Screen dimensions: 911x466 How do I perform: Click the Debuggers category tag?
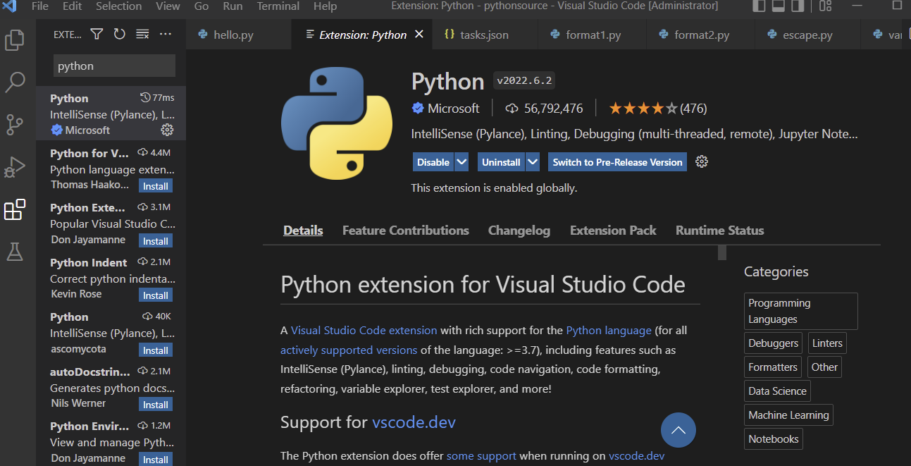[774, 343]
